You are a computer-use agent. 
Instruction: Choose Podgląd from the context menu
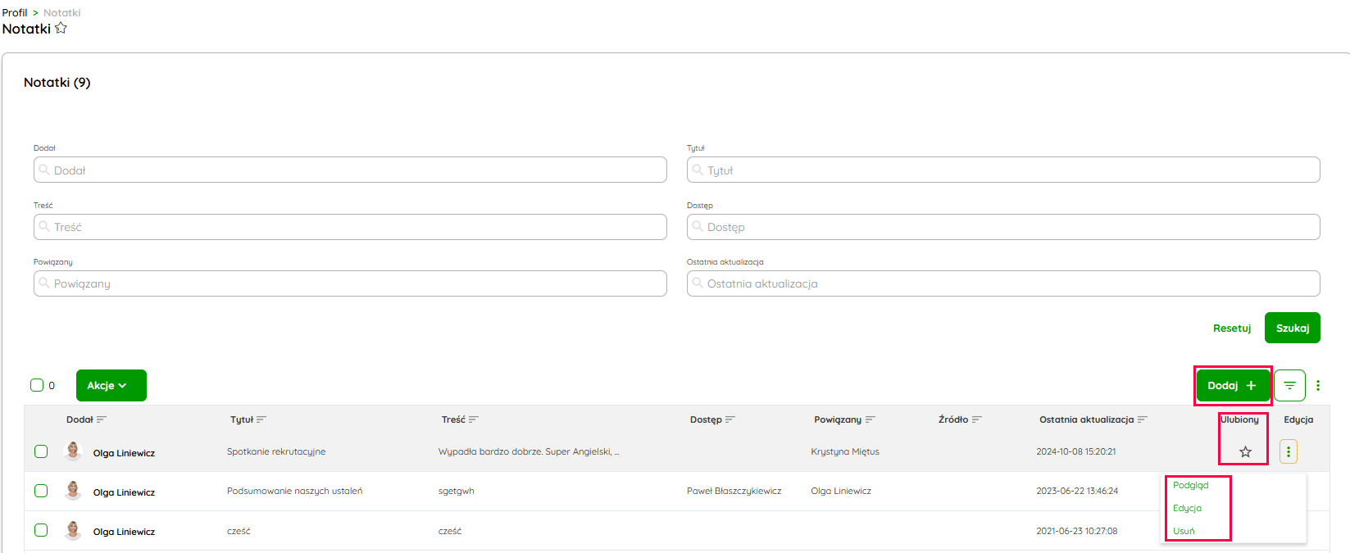pos(1190,485)
